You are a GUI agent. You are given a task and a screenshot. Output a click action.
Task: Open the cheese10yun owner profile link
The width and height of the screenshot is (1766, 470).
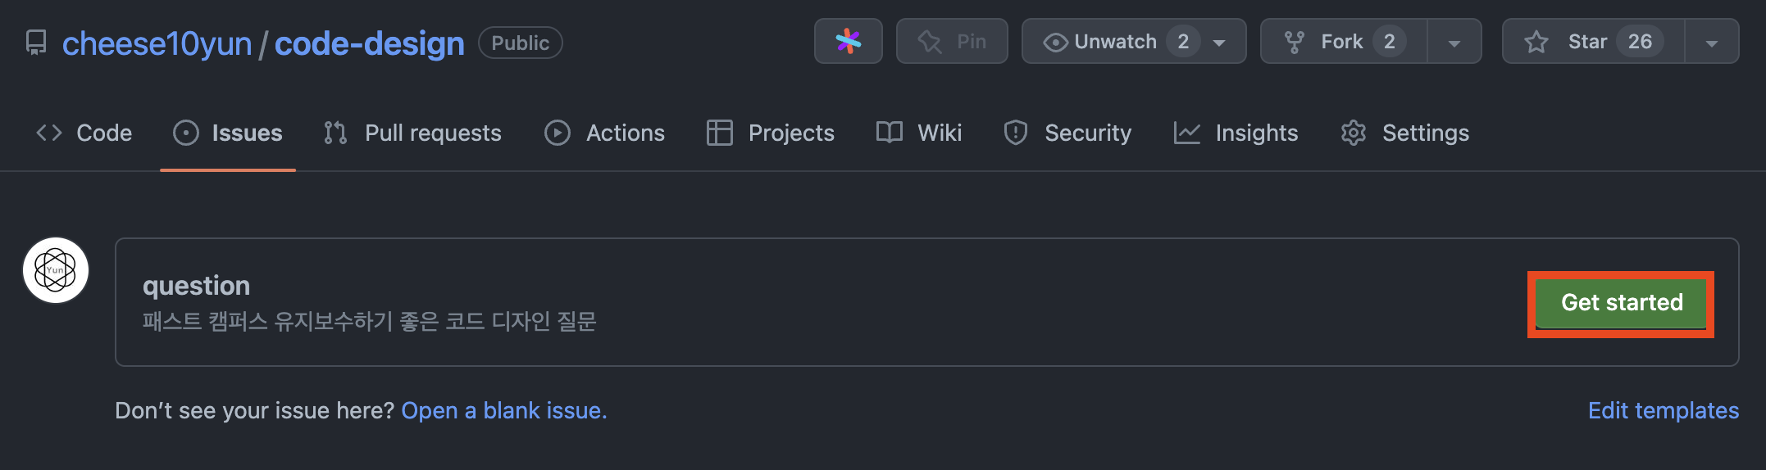click(157, 43)
